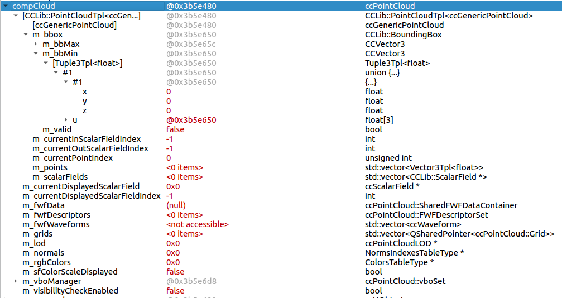The height and width of the screenshot is (298, 562).
Task: Select the m_visibilityCheckEnabled variable
Action: pyautogui.click(x=70, y=291)
